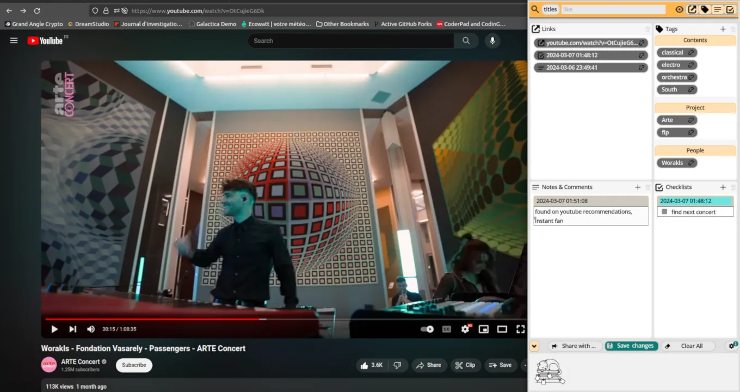The image size is (740, 392).
Task: Click the trash icon in Notes & Comments header
Action: (647, 187)
